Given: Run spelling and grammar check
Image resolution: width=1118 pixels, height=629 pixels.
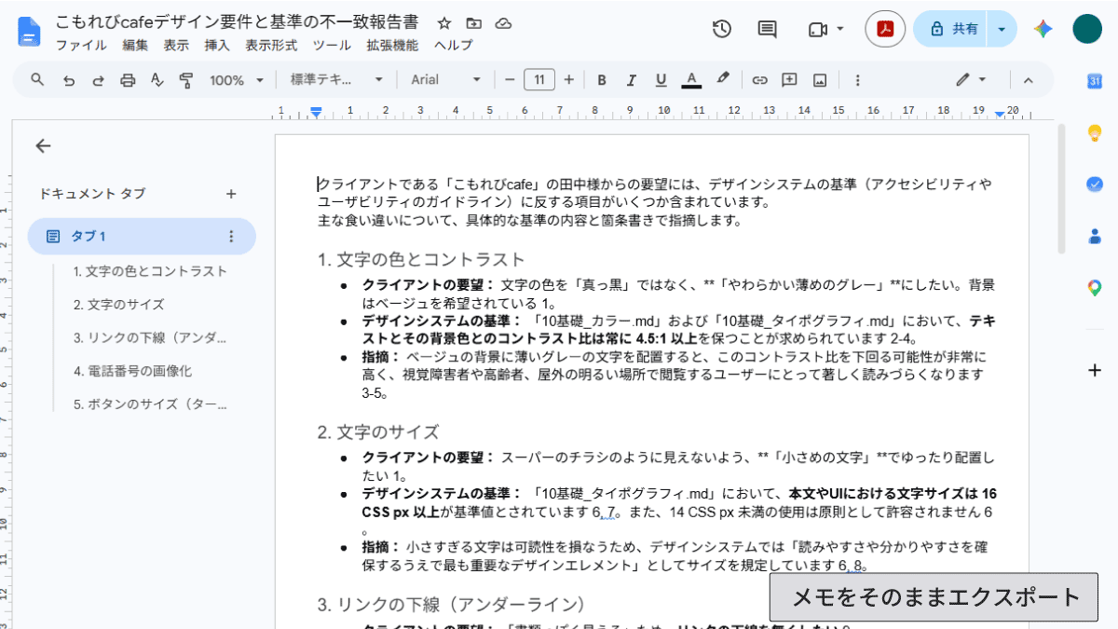Looking at the screenshot, I should (157, 80).
